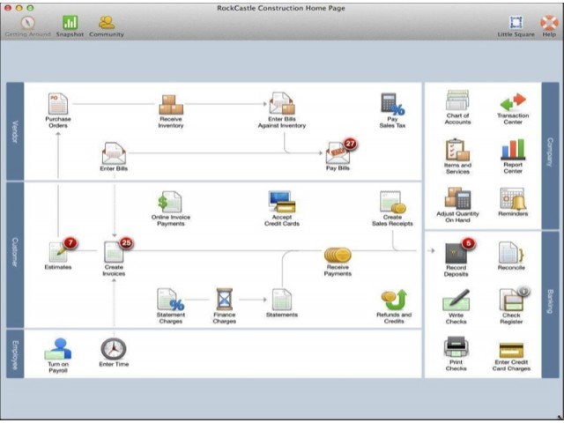Click the green zoom window button
This screenshot has height=423, width=564.
(31, 8)
